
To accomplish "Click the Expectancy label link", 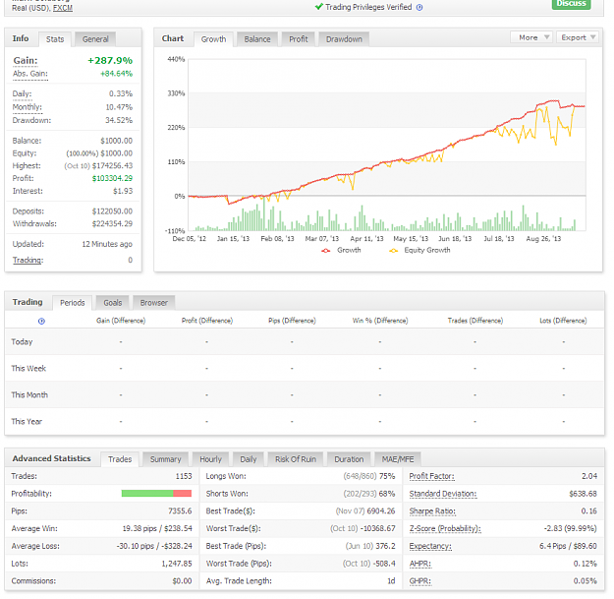I will (430, 547).
